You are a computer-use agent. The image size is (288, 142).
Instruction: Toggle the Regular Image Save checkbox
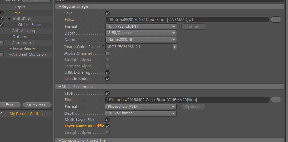[108, 13]
